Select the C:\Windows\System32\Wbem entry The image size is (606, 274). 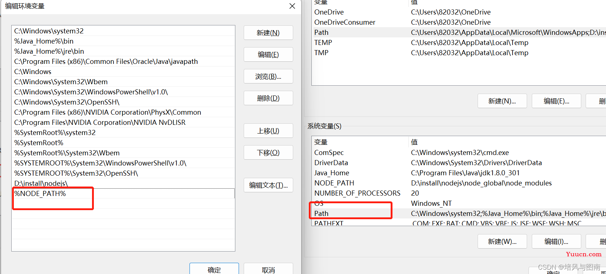click(x=123, y=82)
